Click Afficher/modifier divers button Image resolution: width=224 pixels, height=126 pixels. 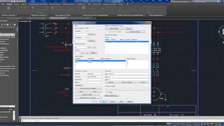click(112, 96)
